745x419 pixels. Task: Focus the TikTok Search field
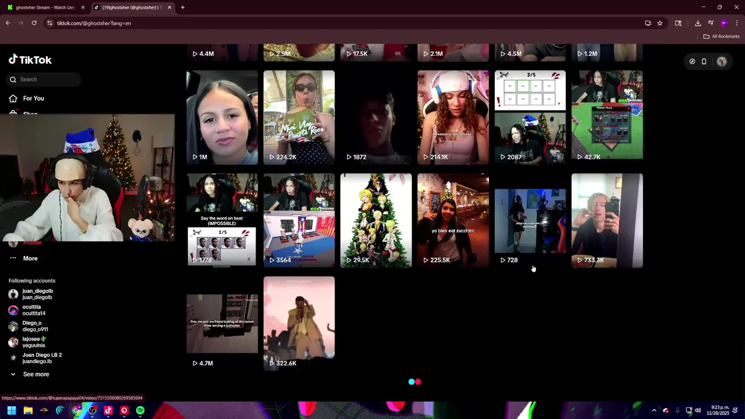click(44, 79)
